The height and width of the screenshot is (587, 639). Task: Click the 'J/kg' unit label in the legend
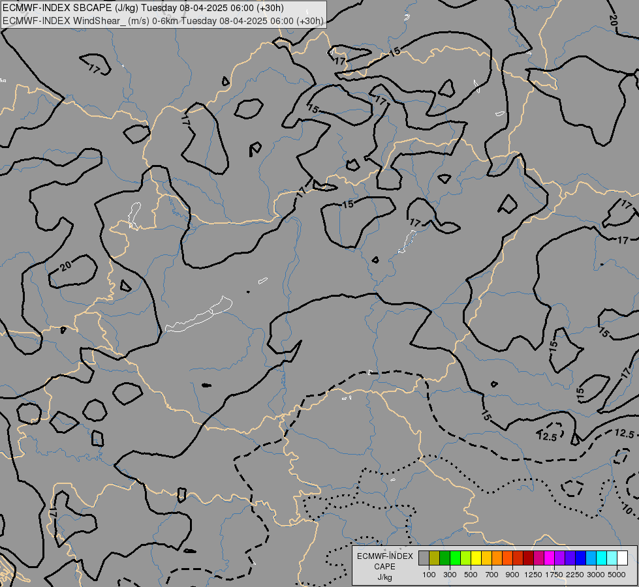coord(384,577)
